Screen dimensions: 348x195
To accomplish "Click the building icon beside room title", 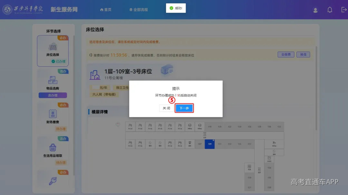I will tap(95, 75).
